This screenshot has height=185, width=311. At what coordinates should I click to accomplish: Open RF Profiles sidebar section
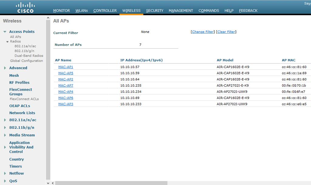coord(19,82)
